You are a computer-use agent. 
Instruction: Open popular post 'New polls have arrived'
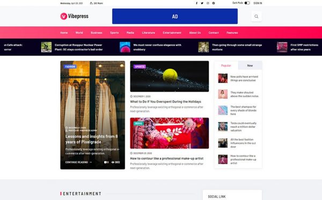click(x=244, y=78)
